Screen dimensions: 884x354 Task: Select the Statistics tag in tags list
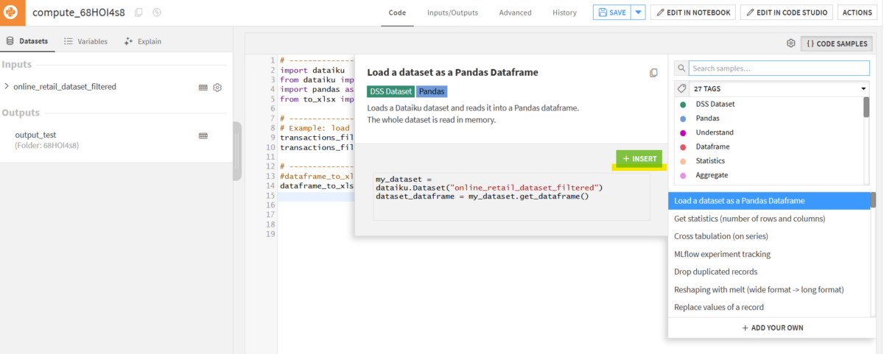pyautogui.click(x=710, y=160)
